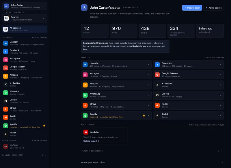This screenshot has width=231, height=168.
Task: Click the '9 days ago last updated' stat
Action: click(x=210, y=31)
